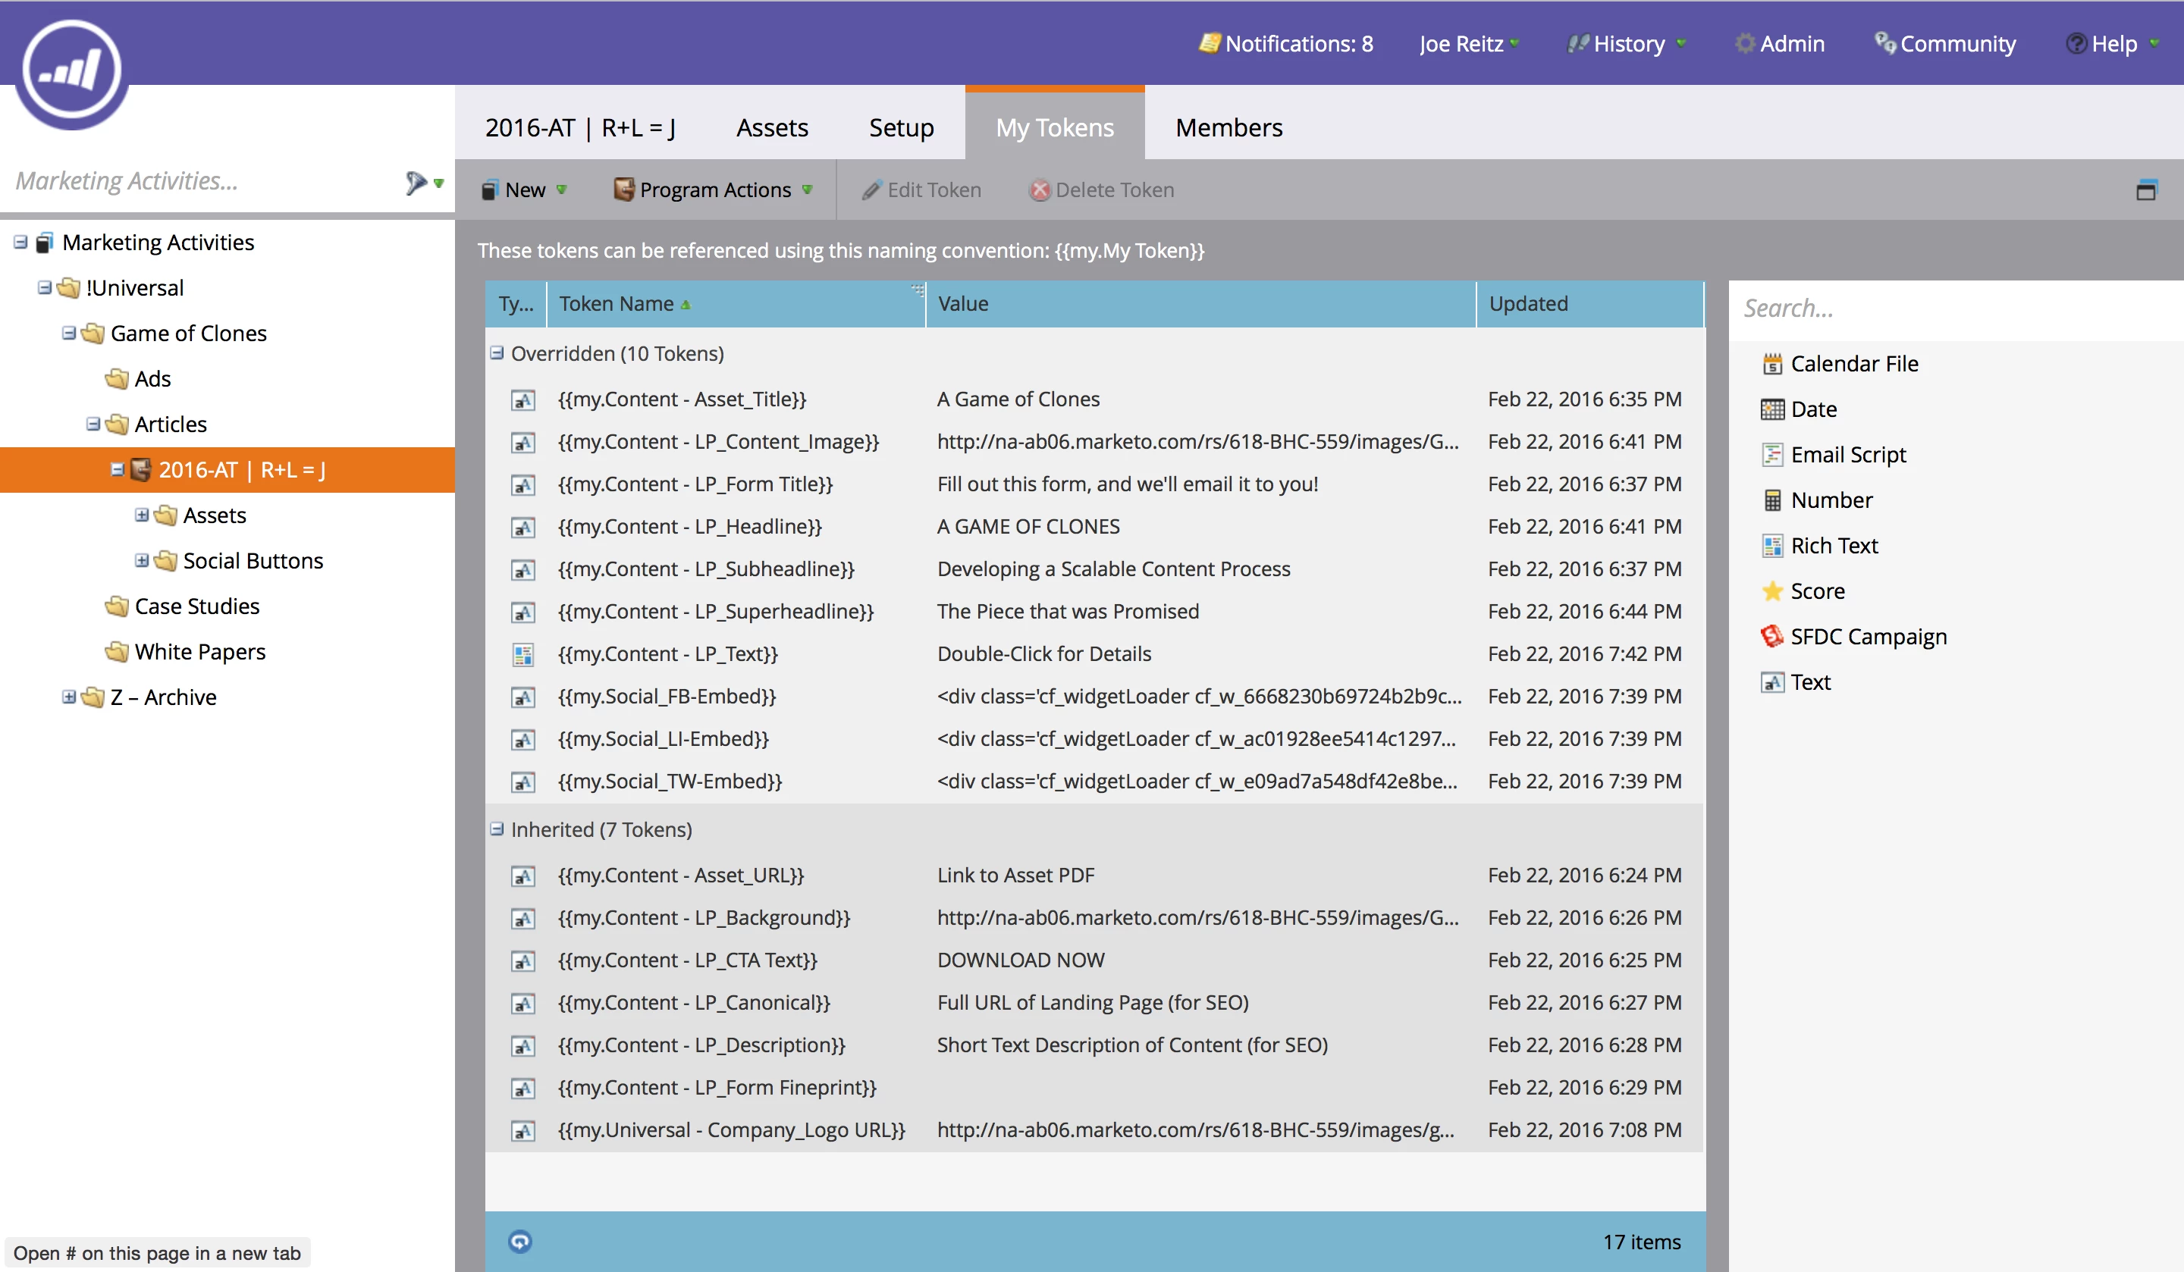
Task: Expand the Z – Archive folder
Action: (x=68, y=697)
